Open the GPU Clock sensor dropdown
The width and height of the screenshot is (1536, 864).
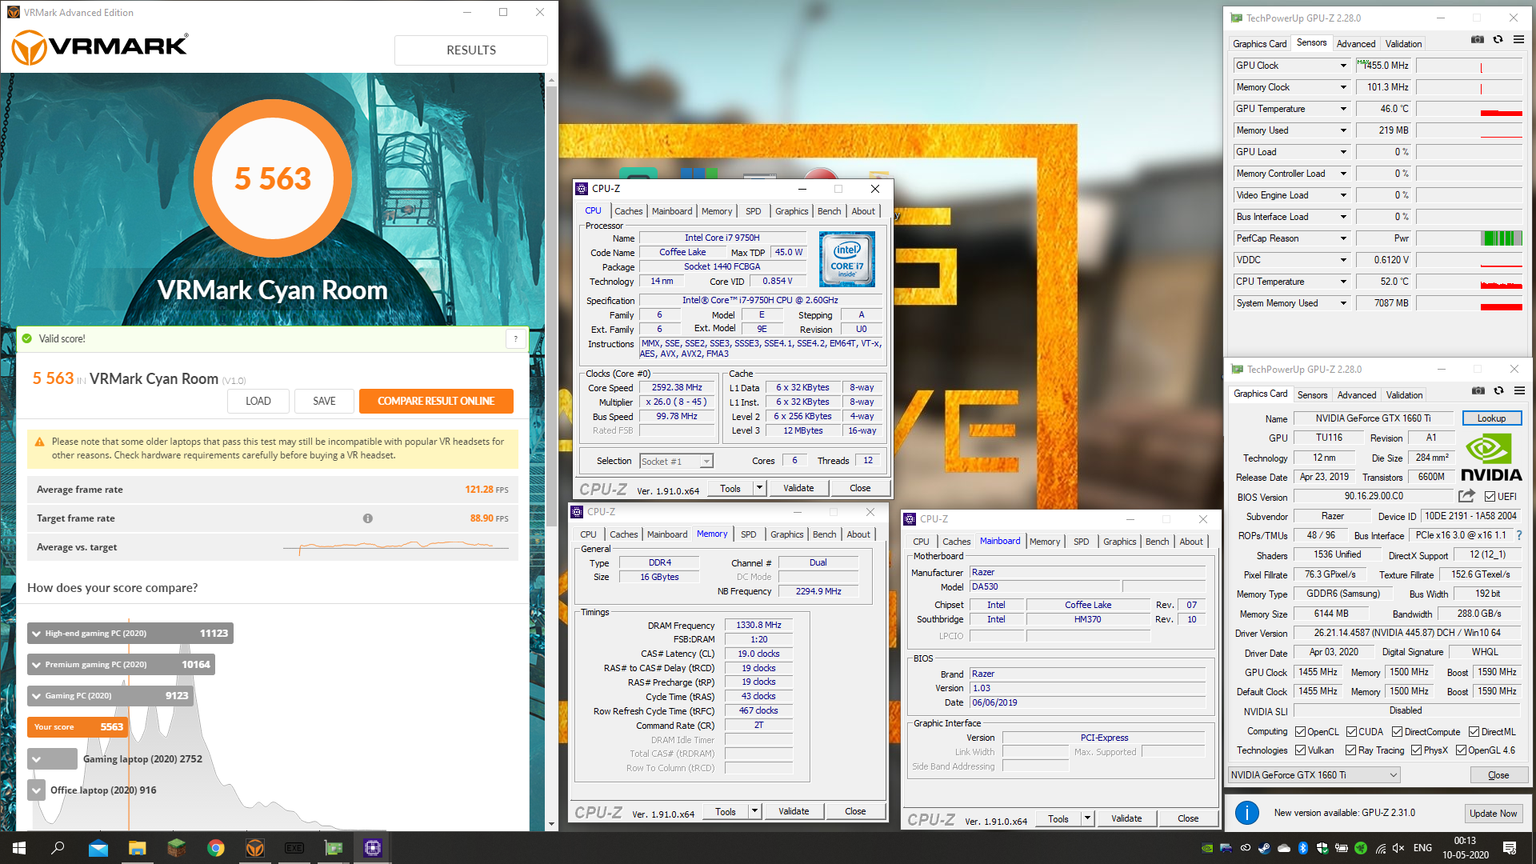click(x=1343, y=66)
